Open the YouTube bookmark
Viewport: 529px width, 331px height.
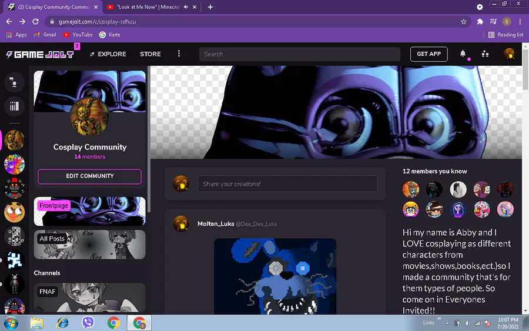coord(78,35)
